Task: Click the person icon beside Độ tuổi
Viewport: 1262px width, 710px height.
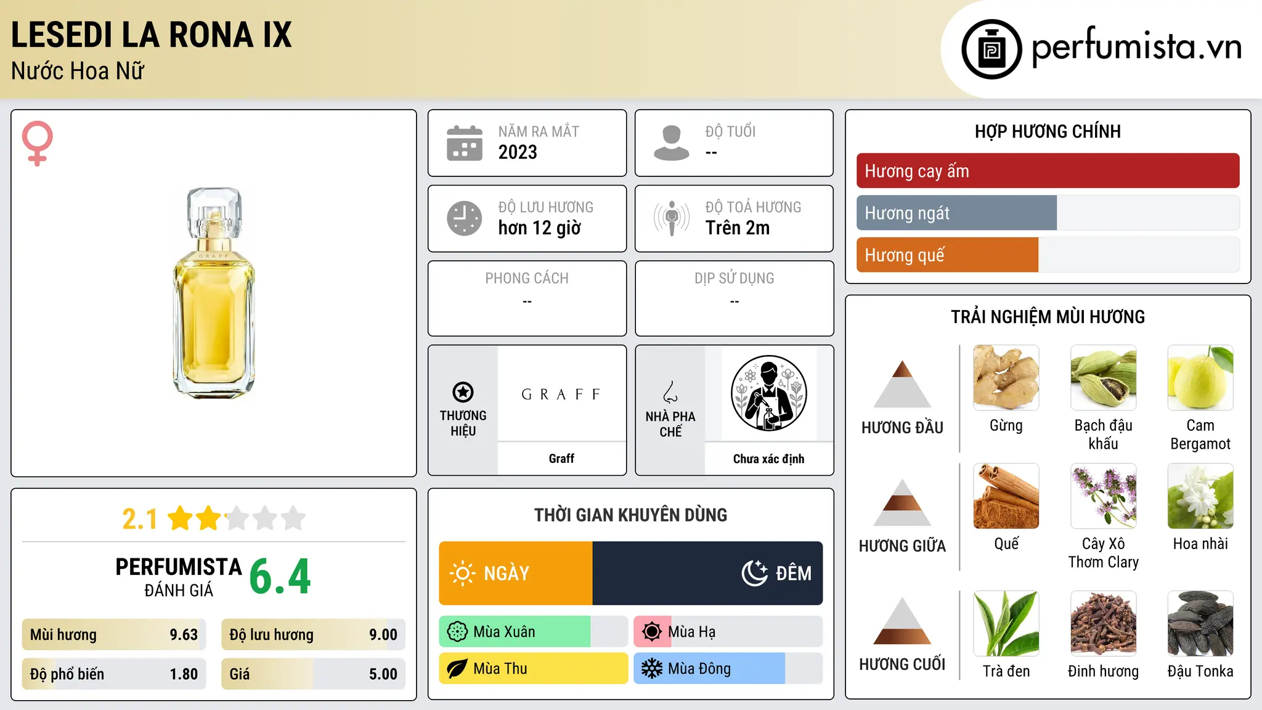Action: [672, 143]
